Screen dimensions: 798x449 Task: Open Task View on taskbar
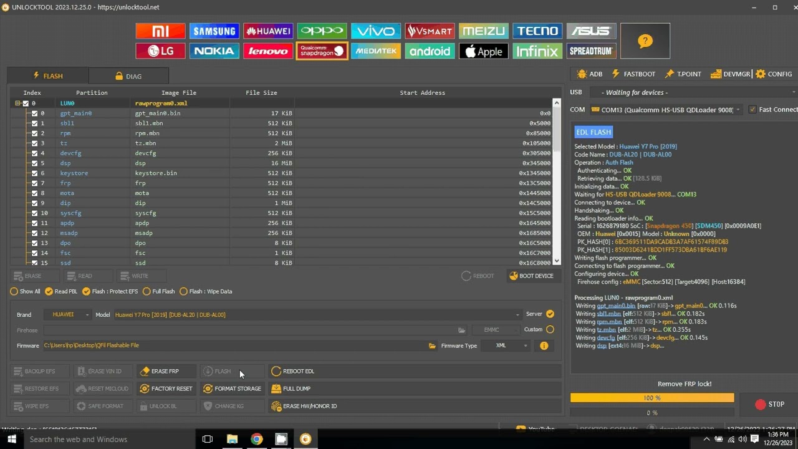point(208,439)
